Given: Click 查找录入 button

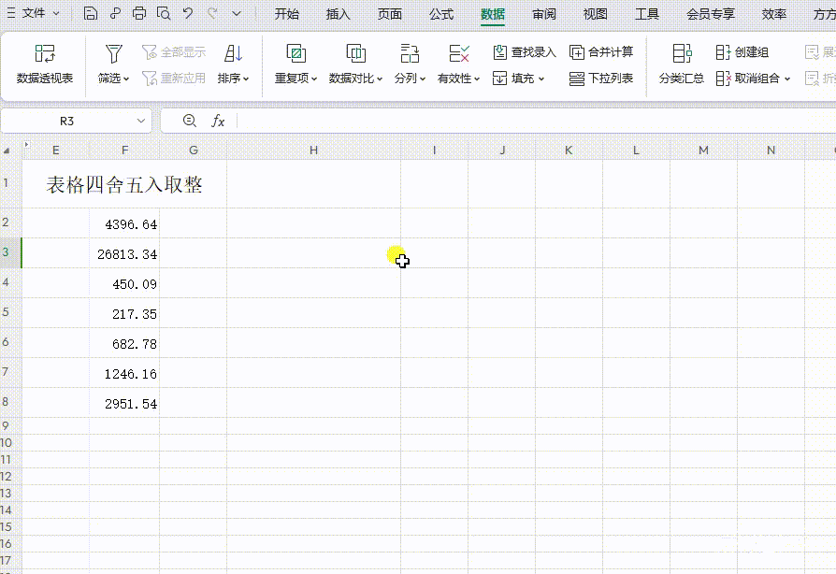Looking at the screenshot, I should 524,52.
